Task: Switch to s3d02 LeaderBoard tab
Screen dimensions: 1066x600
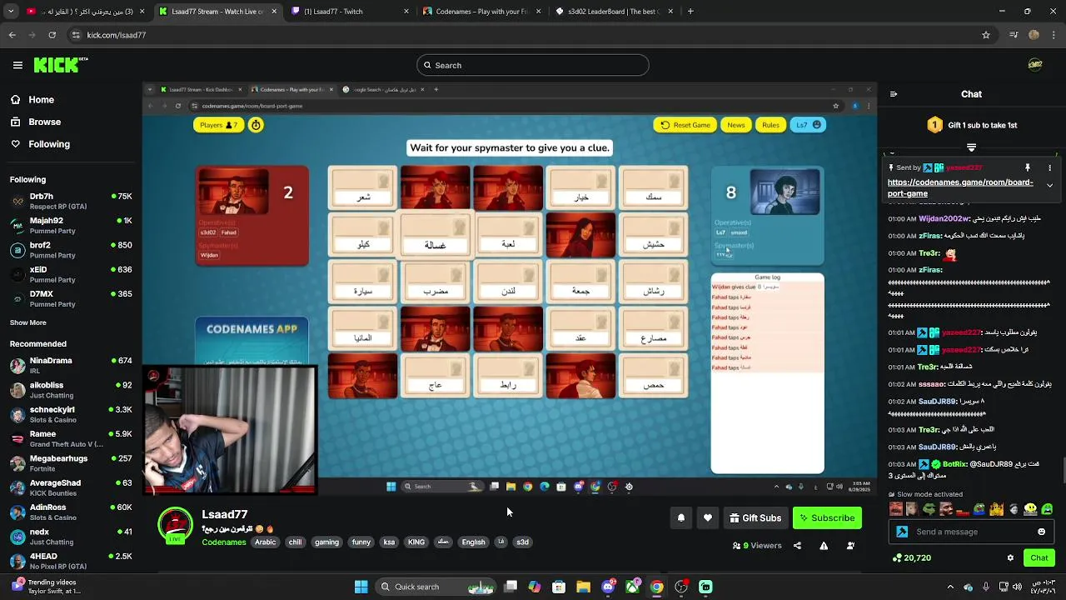Action: [615, 12]
